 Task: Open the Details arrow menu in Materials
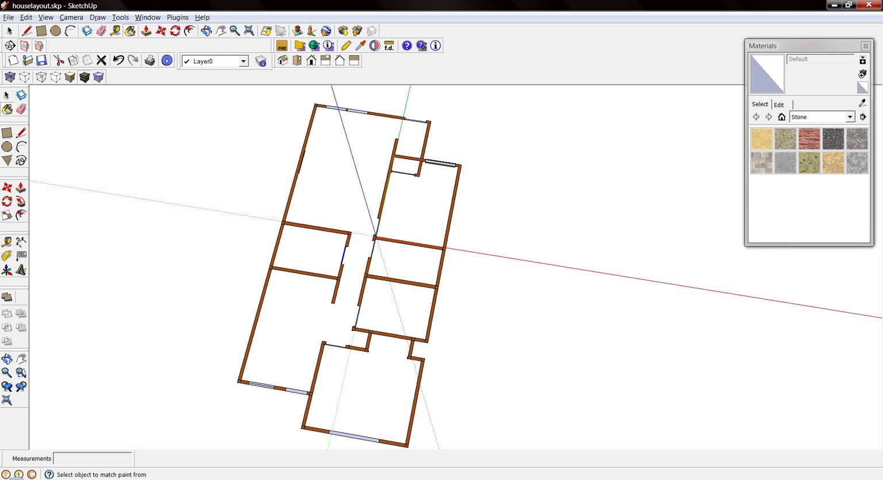[863, 117]
